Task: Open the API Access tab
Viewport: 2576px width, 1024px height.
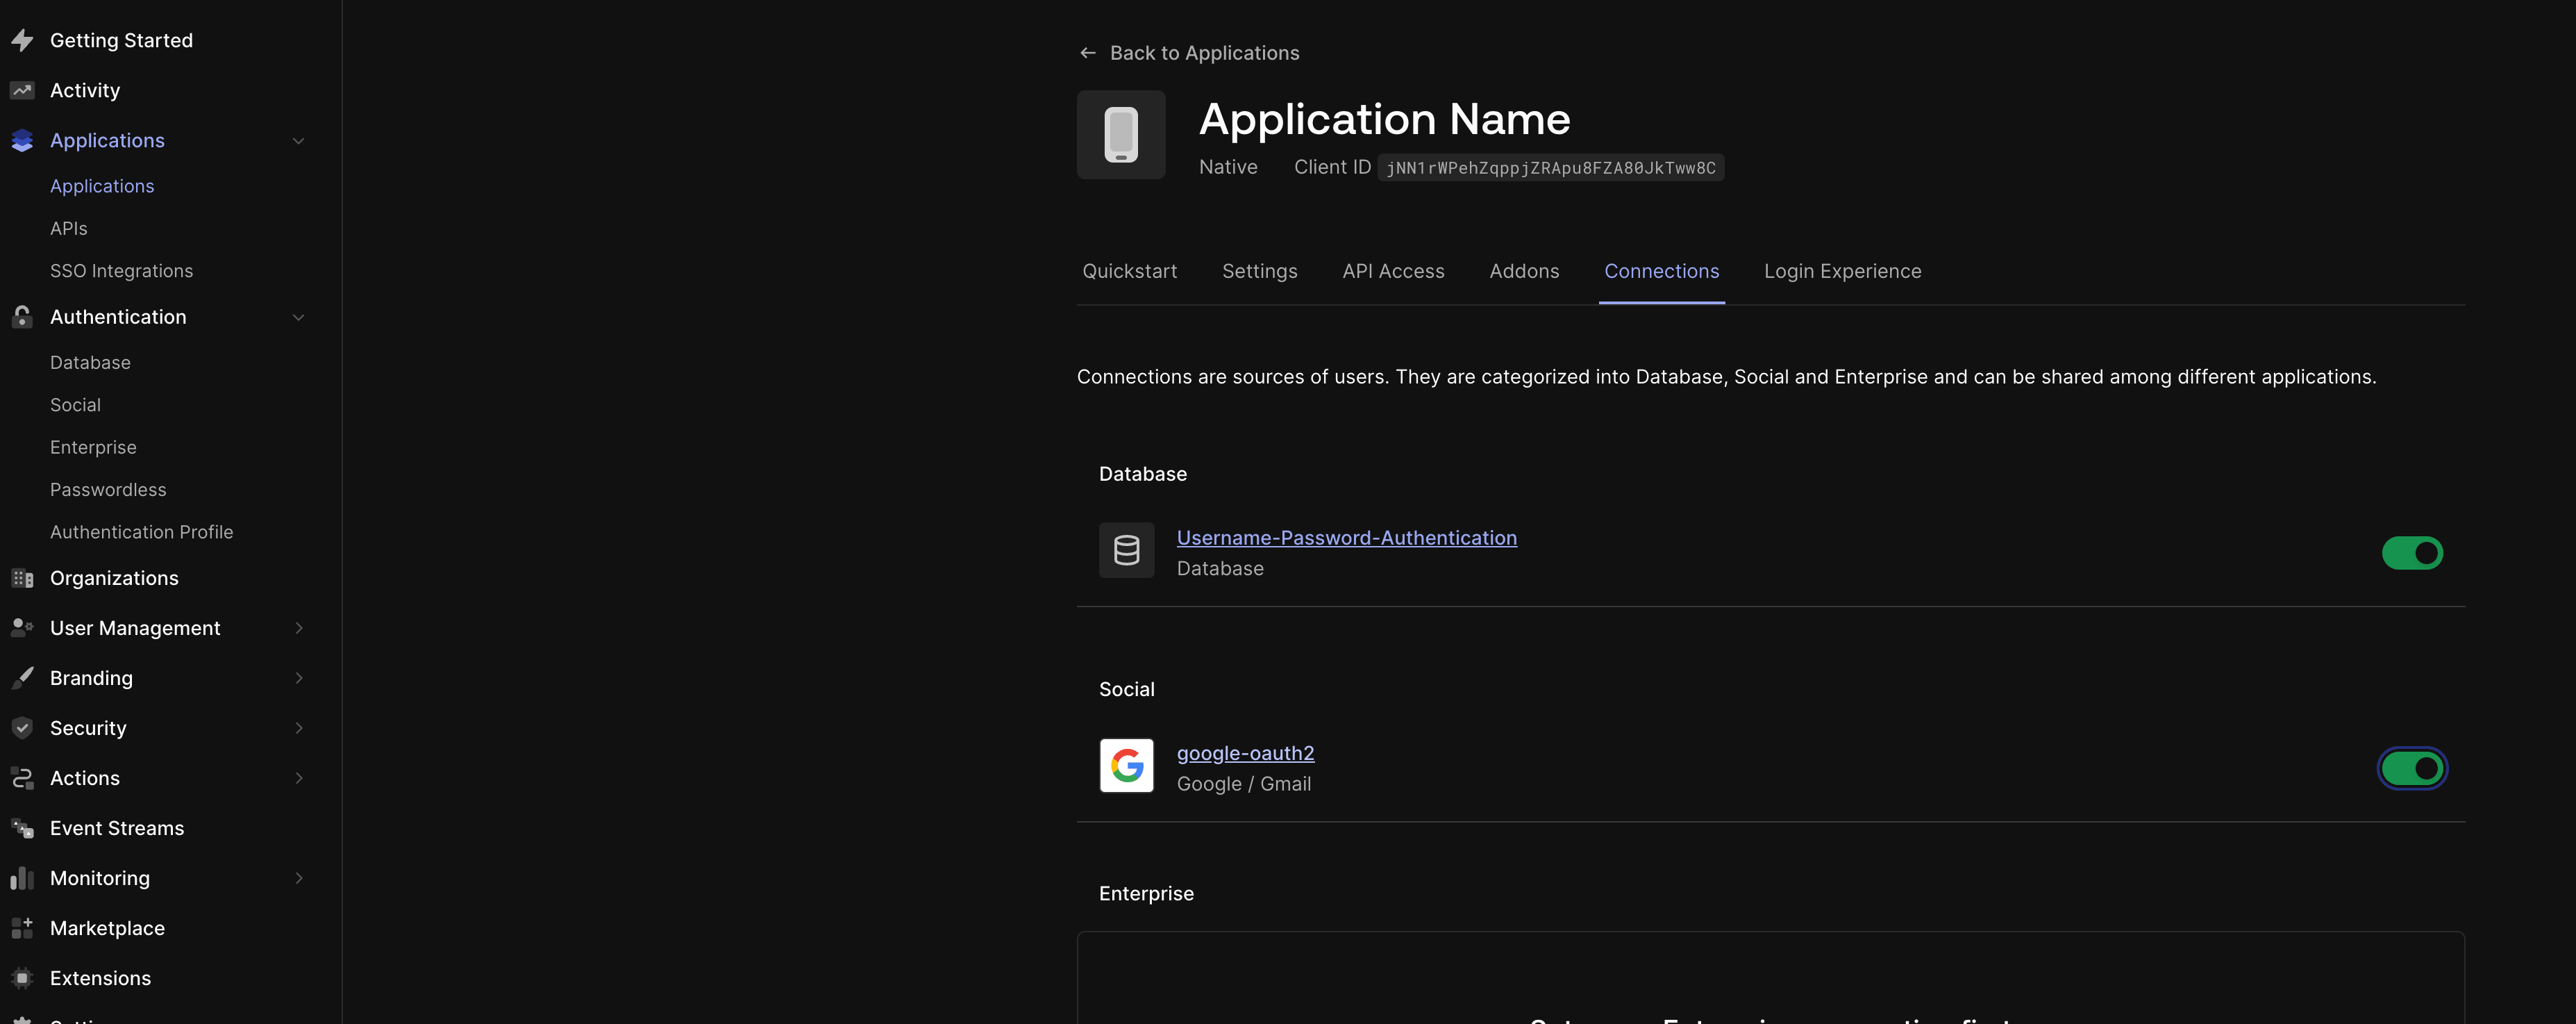Action: [1393, 271]
